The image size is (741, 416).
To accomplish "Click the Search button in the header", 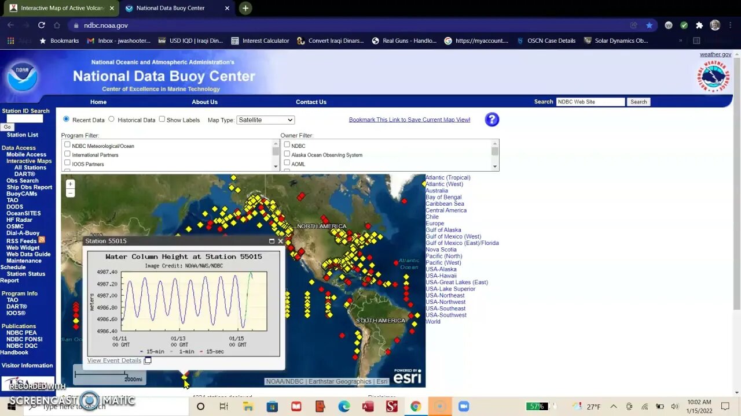I will 639,102.
